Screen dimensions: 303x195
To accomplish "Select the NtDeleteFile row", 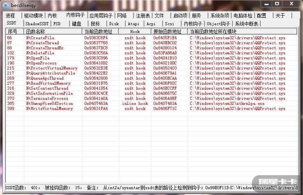I will click(x=151, y=53).
